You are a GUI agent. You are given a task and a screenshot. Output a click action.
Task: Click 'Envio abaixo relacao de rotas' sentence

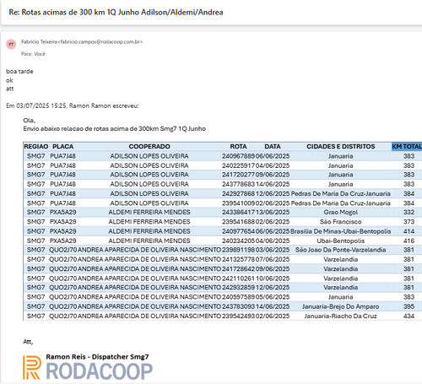click(x=114, y=129)
